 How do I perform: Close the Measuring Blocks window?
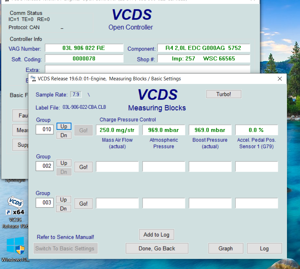tap(280, 79)
